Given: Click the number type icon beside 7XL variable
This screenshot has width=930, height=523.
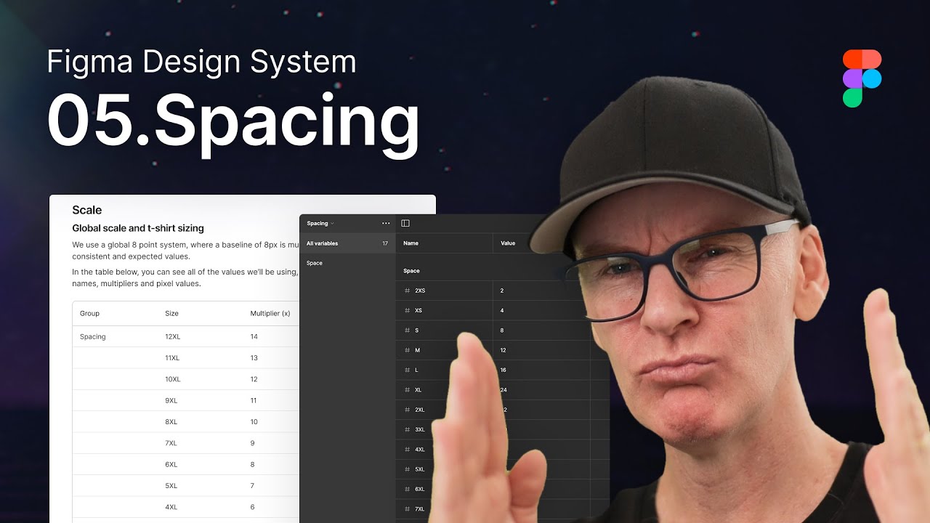Looking at the screenshot, I should point(407,509).
